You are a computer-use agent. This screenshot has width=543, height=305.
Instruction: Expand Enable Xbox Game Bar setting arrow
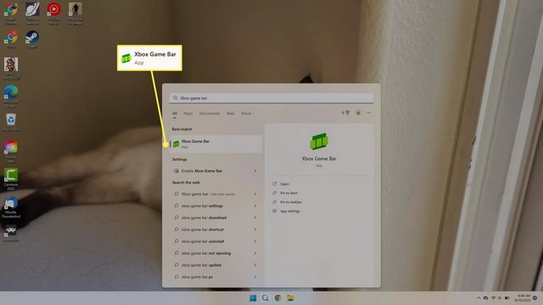[255, 171]
